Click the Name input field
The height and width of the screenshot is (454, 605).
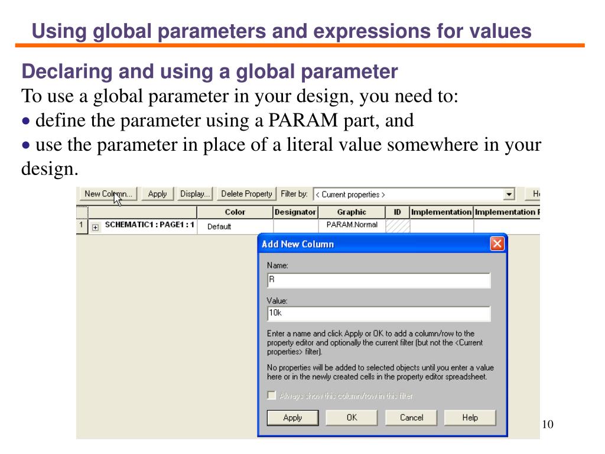pyautogui.click(x=379, y=280)
